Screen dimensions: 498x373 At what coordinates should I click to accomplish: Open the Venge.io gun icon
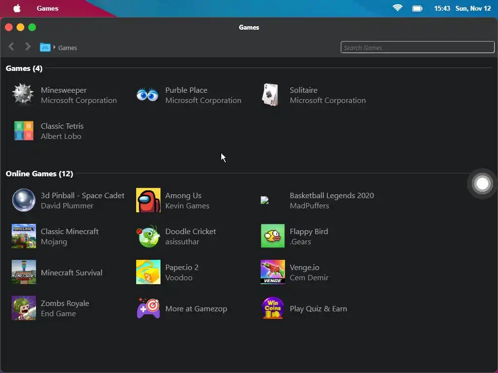pos(273,272)
